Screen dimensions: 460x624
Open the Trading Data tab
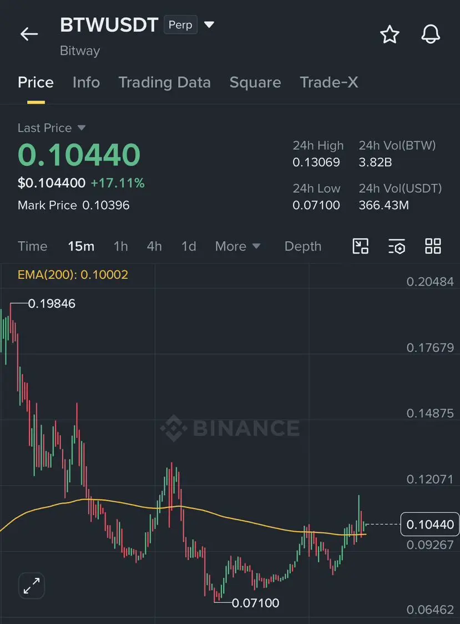pos(165,82)
